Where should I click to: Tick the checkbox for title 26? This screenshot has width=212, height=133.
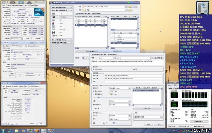pyautogui.click(x=77, y=23)
